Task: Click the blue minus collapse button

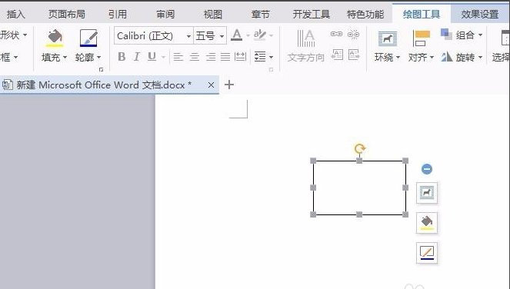Action: pyautogui.click(x=427, y=169)
